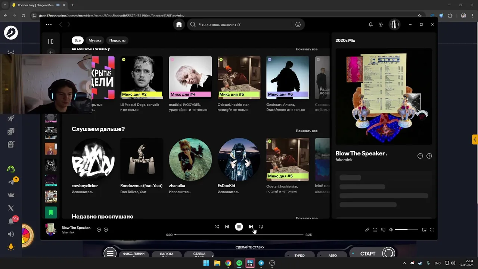Open Blow The Speaker title in right panel

[x=361, y=153]
